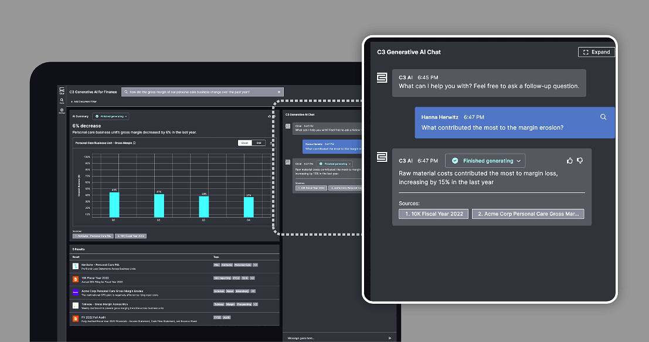Expand the +2 tags on the Tableau row

pyautogui.click(x=256, y=304)
